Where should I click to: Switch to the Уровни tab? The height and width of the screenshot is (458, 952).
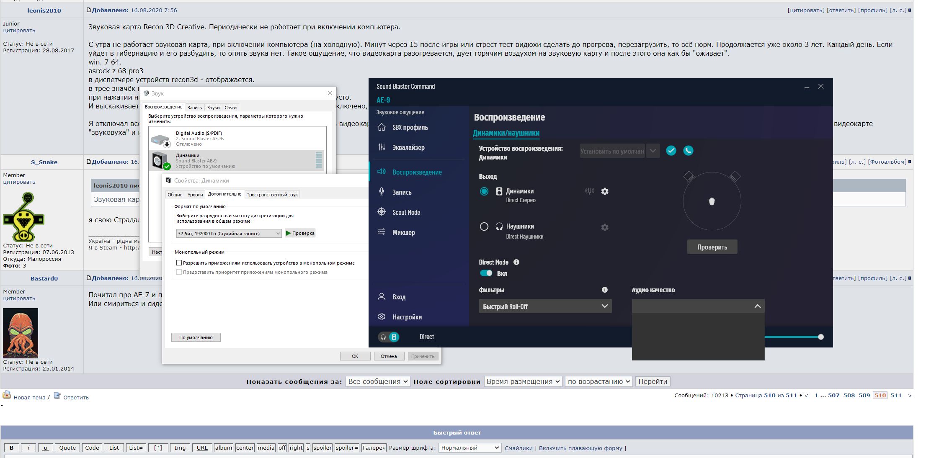point(195,195)
